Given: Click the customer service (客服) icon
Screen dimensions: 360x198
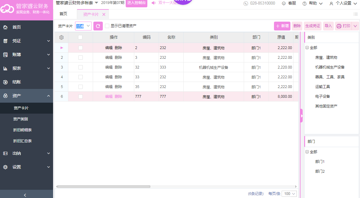Looking at the screenshot, I should 284,3.
